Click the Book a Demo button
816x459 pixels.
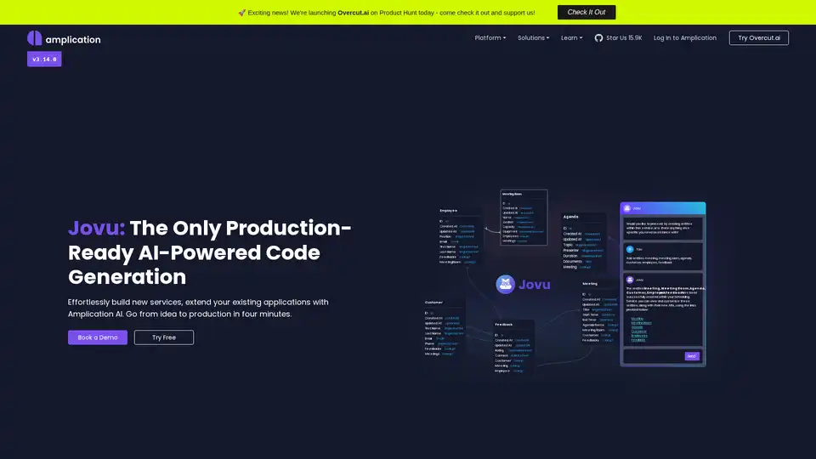point(98,337)
